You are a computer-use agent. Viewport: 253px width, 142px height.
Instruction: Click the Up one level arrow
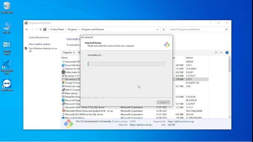coord(40,30)
